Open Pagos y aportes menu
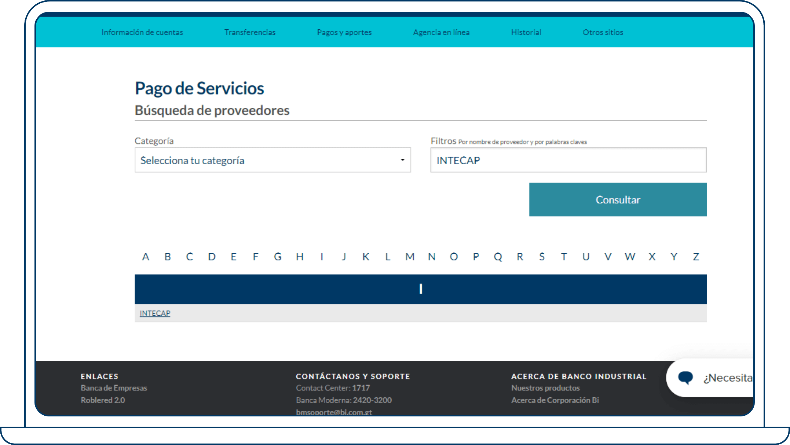This screenshot has height=445, width=790. pyautogui.click(x=344, y=32)
